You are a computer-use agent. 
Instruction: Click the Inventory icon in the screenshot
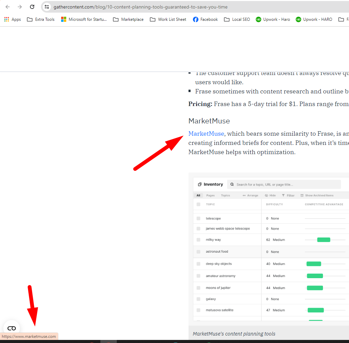(200, 184)
